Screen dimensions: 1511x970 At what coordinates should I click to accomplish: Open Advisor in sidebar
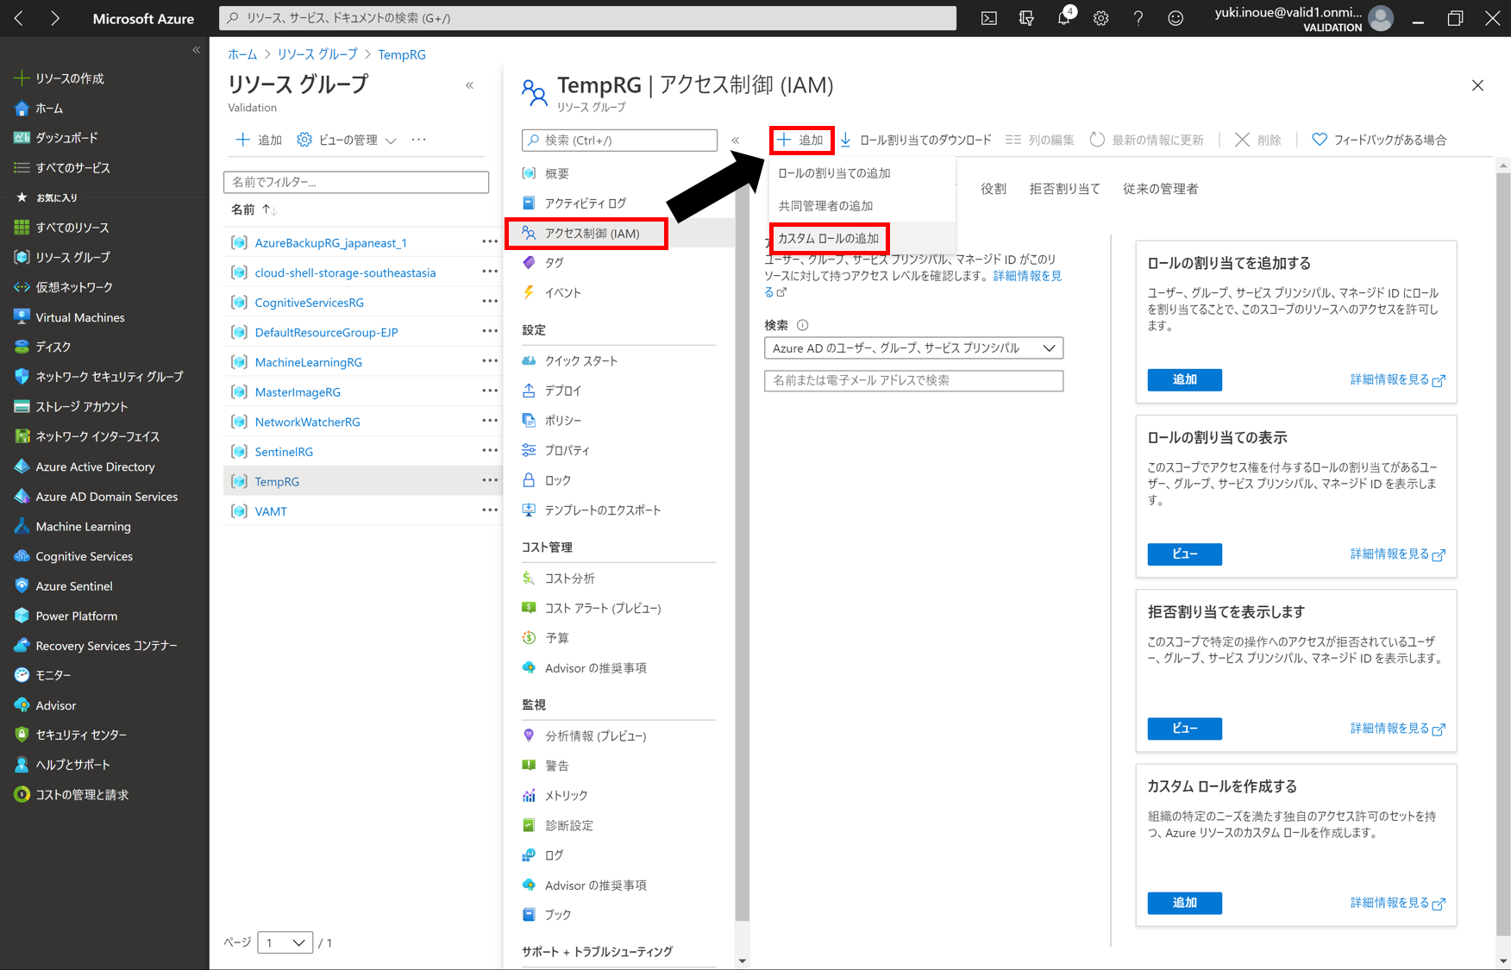(x=55, y=705)
